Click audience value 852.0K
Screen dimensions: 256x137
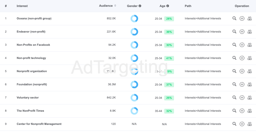click(111, 18)
